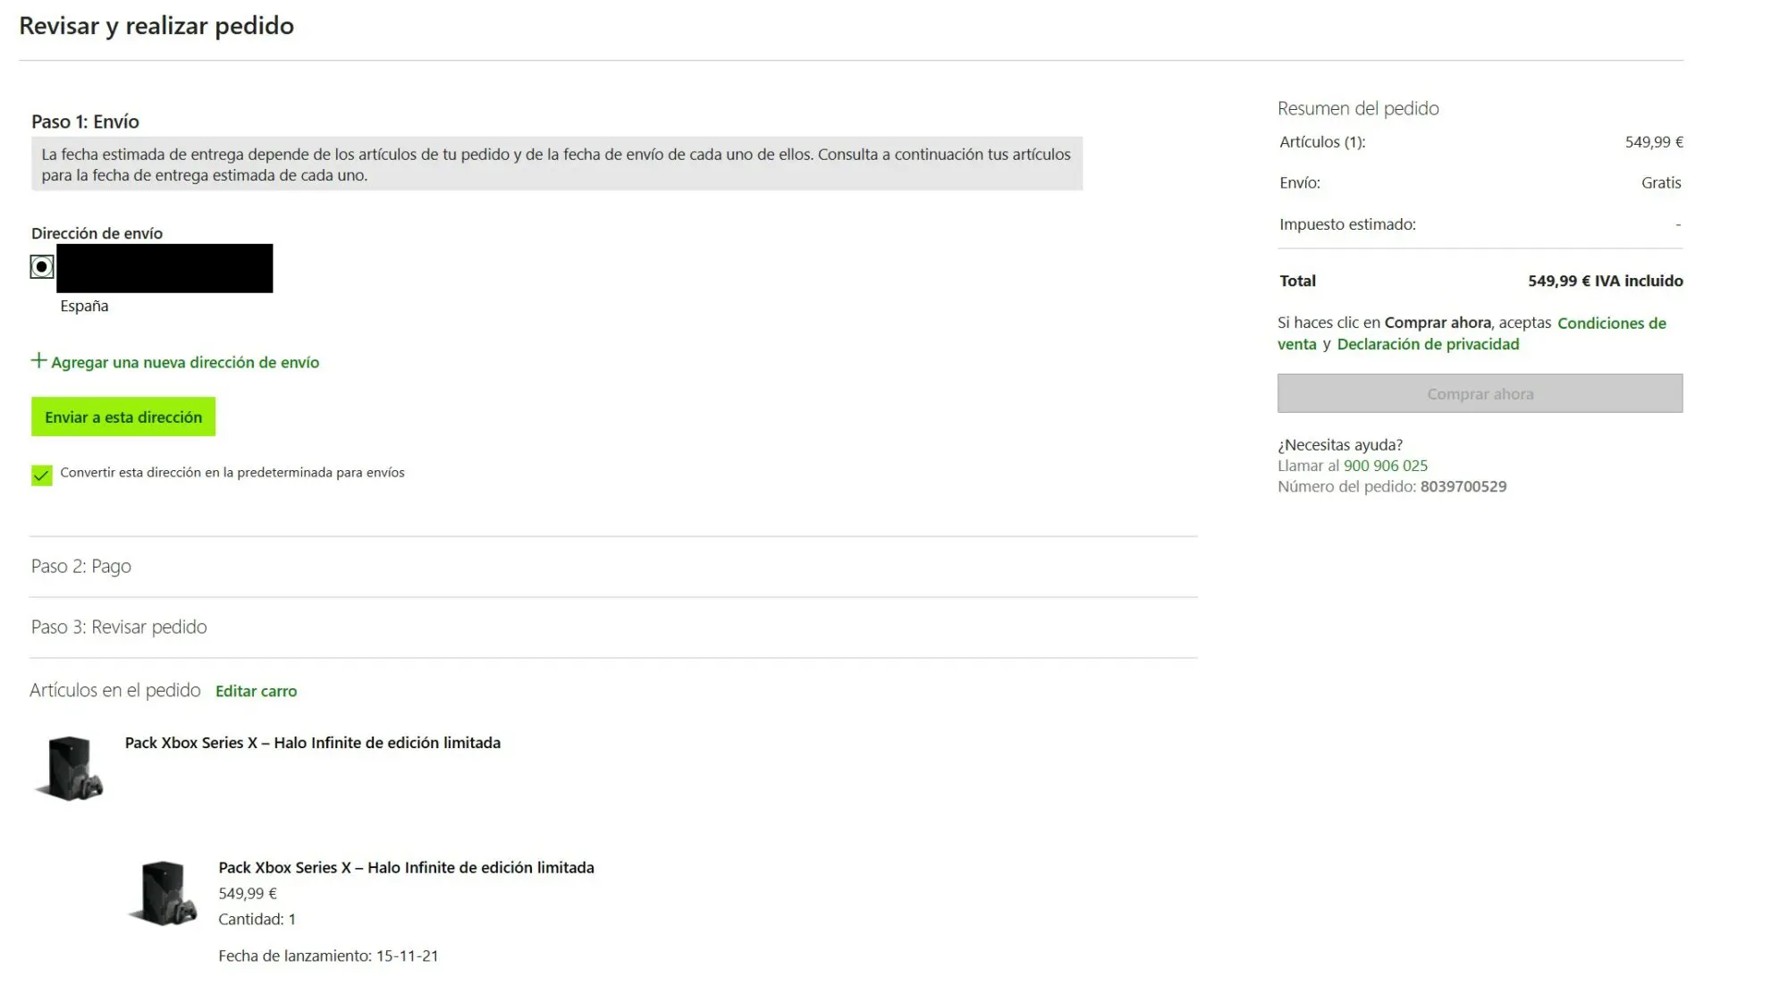The image size is (1788, 1002).
Task: Call the help number 900 906 025
Action: click(1386, 466)
